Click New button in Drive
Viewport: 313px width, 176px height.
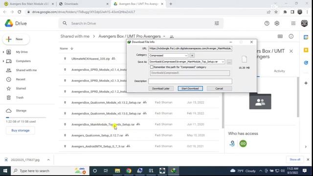pos(16,39)
